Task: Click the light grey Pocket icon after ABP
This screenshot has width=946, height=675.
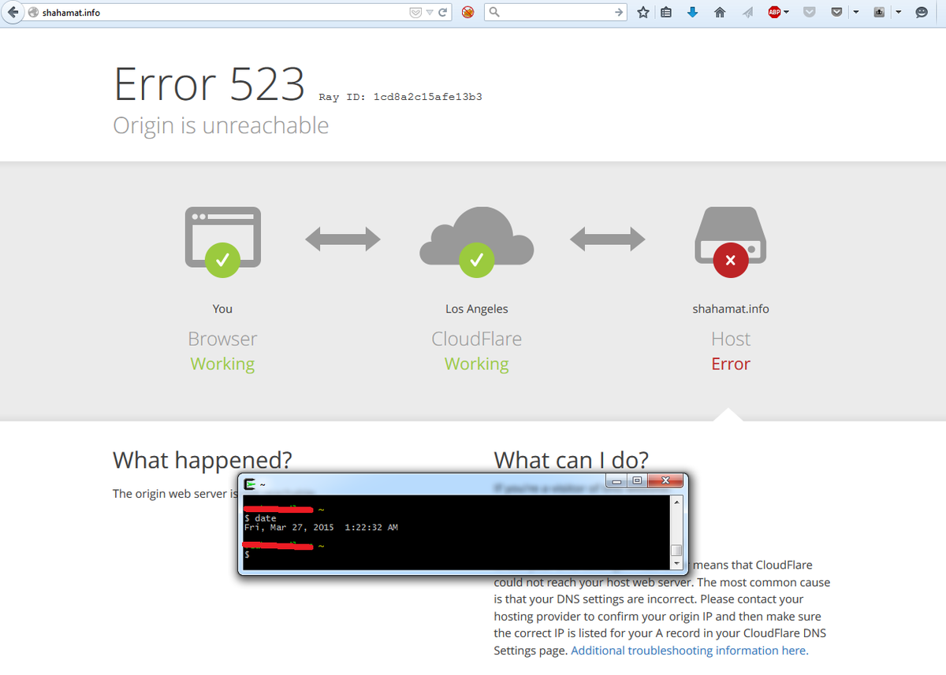Action: pos(809,13)
